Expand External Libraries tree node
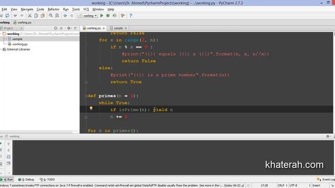 1,49
